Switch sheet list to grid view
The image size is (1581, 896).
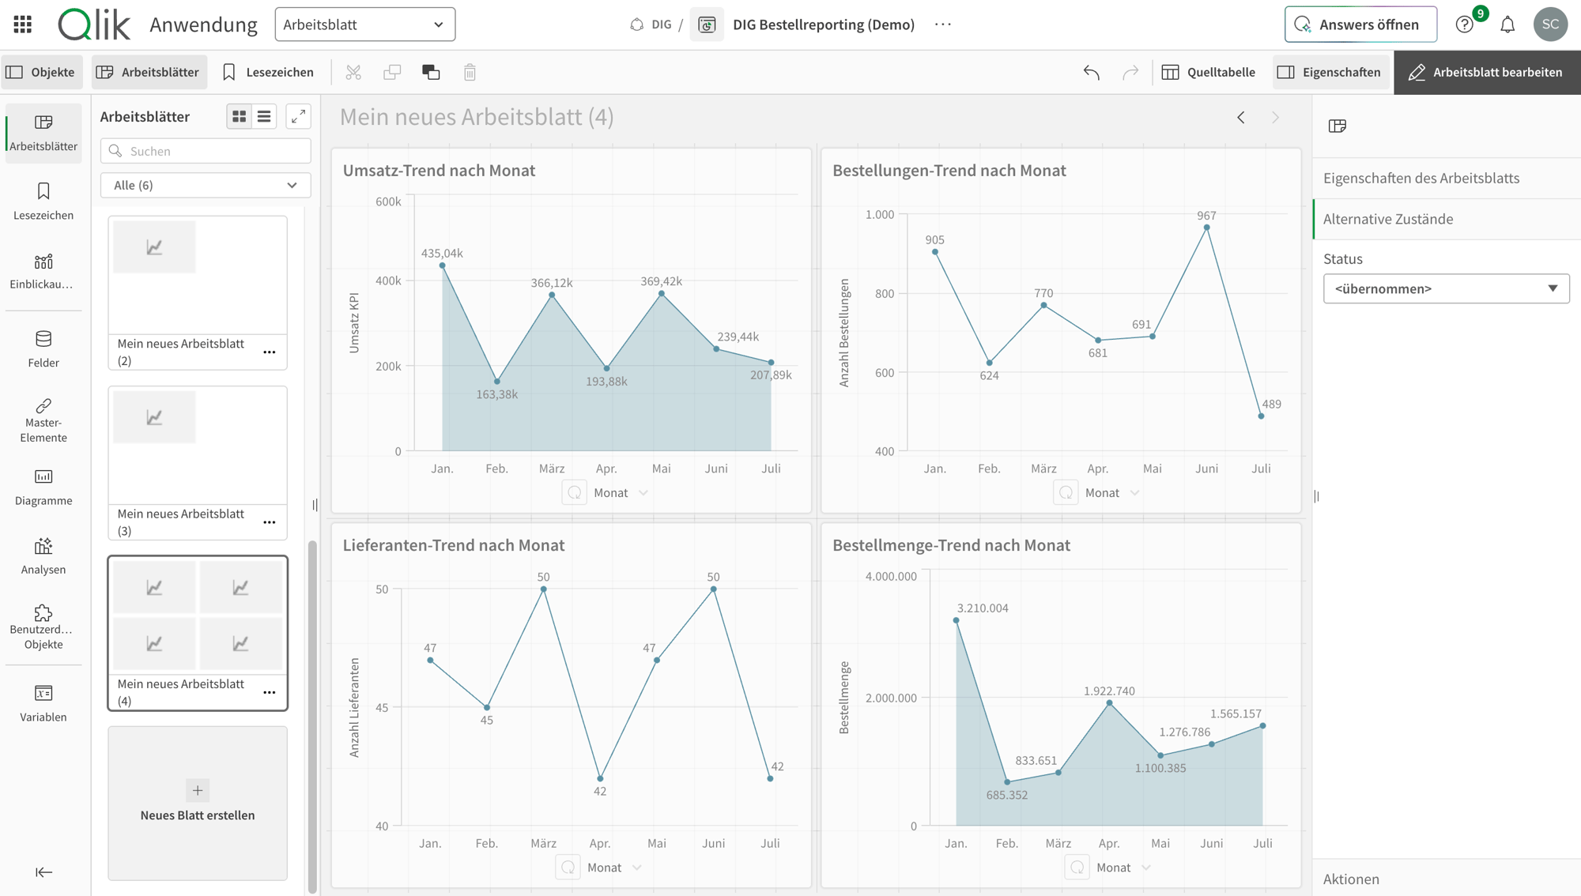[x=239, y=116]
